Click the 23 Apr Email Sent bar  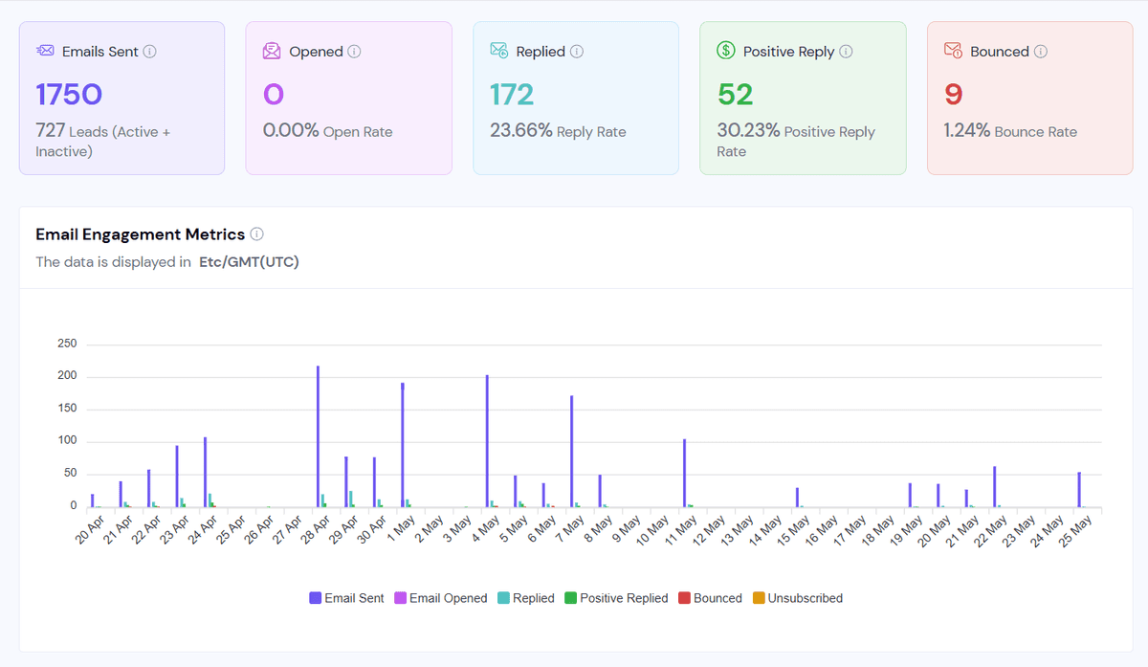(177, 477)
